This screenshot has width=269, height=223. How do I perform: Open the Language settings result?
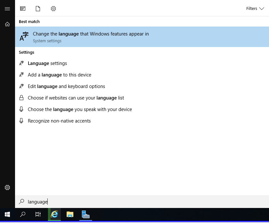coord(47,63)
